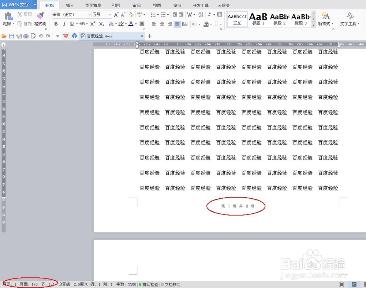Close the 百度经验.docx tab

(142, 36)
